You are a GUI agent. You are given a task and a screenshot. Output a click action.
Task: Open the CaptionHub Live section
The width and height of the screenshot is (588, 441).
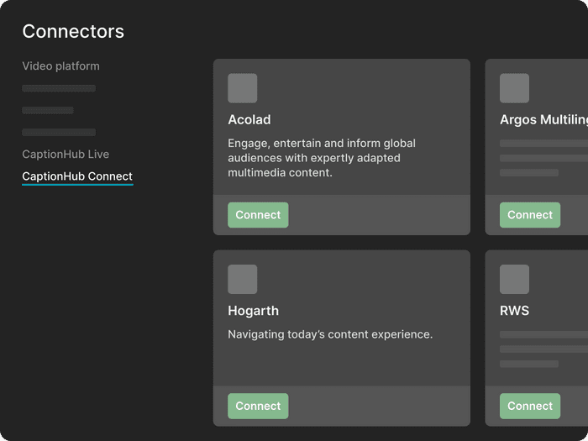tap(66, 154)
